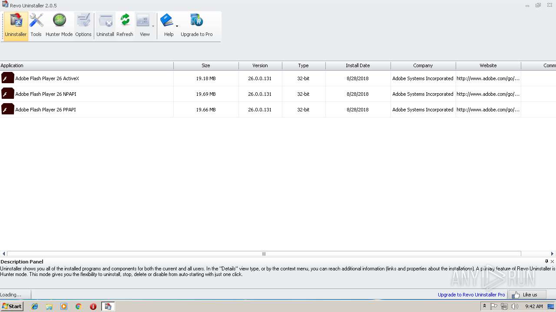Switch to the Revo Uninstaller taskbar button

108,306
